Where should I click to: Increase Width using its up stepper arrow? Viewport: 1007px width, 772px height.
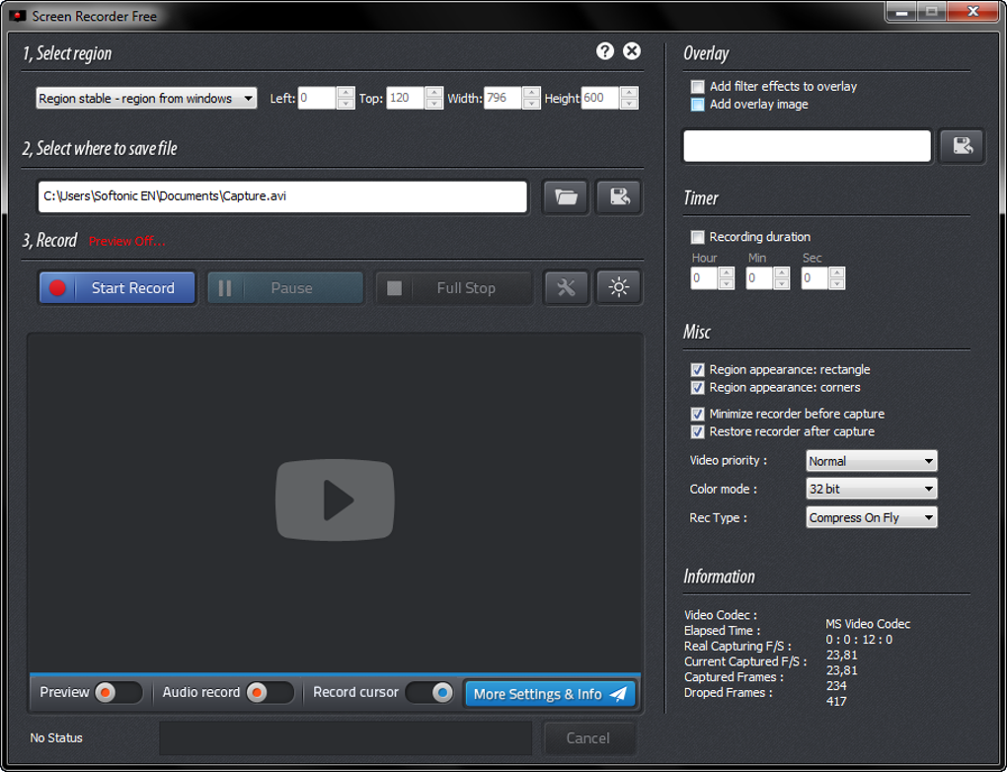(531, 93)
